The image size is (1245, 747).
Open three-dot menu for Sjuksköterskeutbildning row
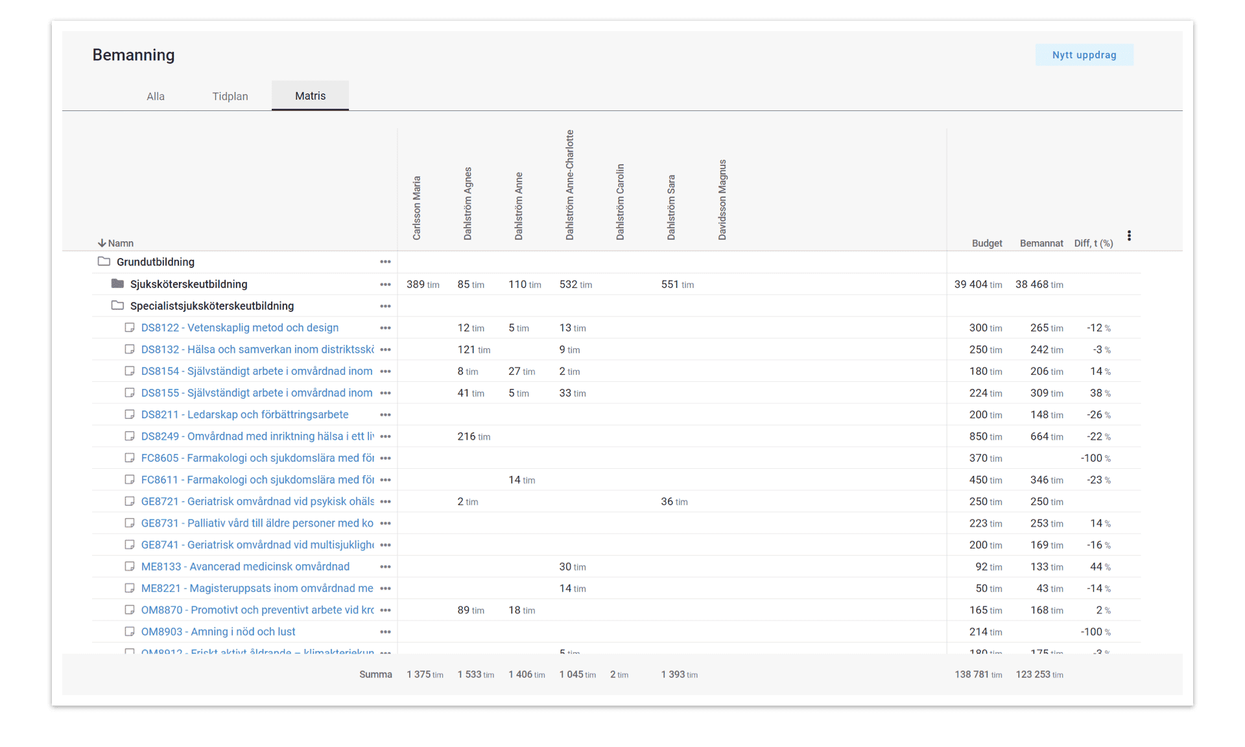pyautogui.click(x=385, y=285)
